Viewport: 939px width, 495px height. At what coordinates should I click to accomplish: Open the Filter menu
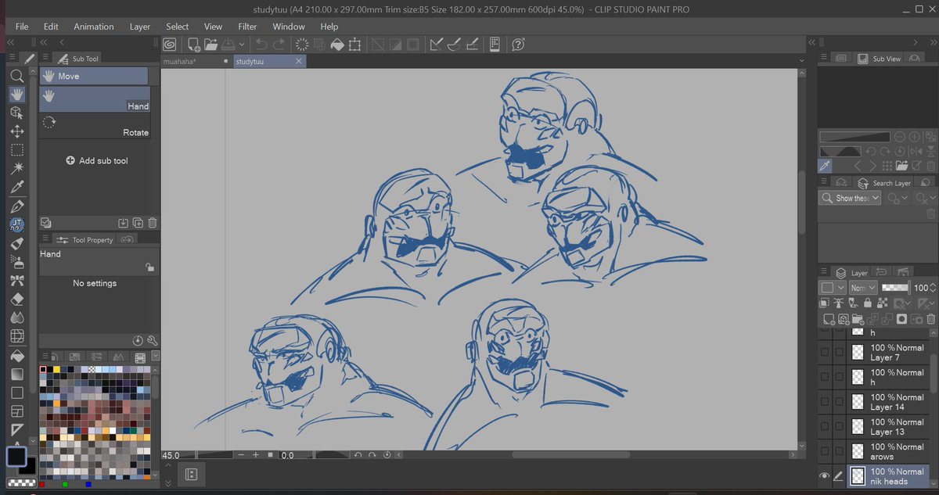click(247, 27)
